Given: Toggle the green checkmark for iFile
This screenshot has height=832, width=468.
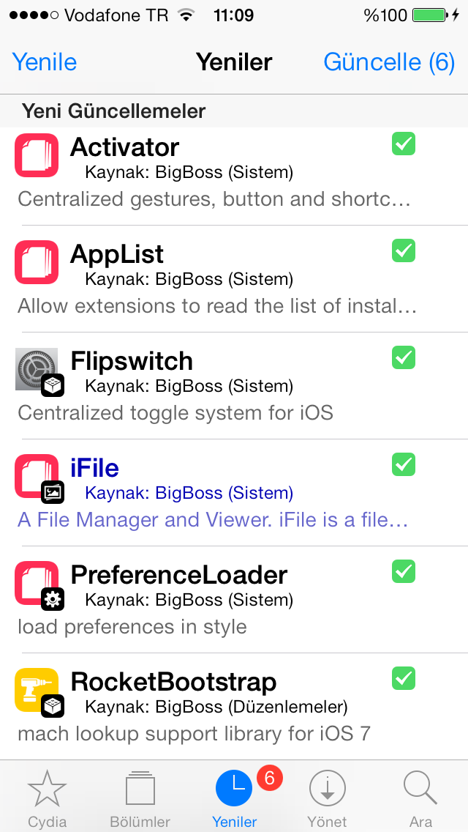Looking at the screenshot, I should pos(404,464).
